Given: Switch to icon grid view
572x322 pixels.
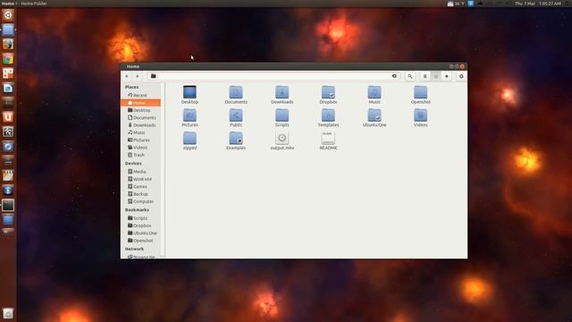Looking at the screenshot, I should click(x=435, y=76).
